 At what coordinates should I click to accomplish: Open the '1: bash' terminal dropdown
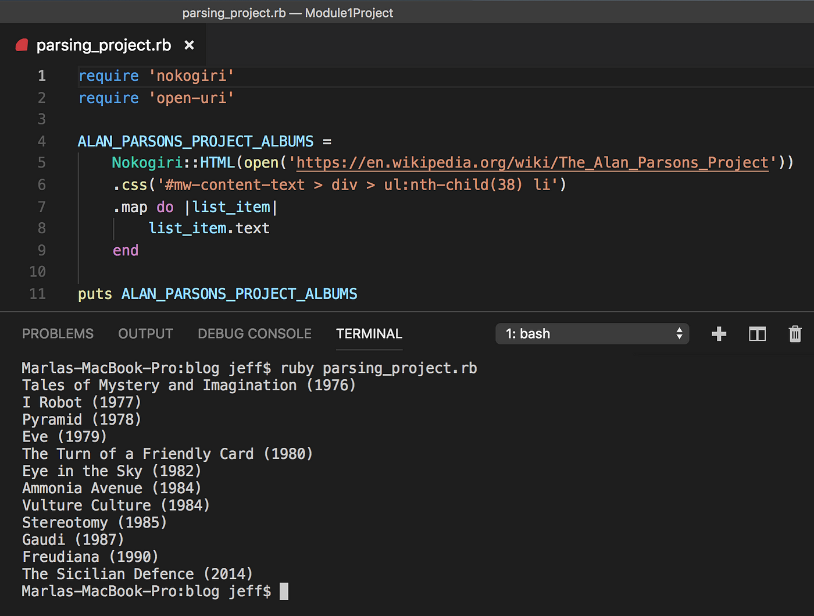pos(592,334)
